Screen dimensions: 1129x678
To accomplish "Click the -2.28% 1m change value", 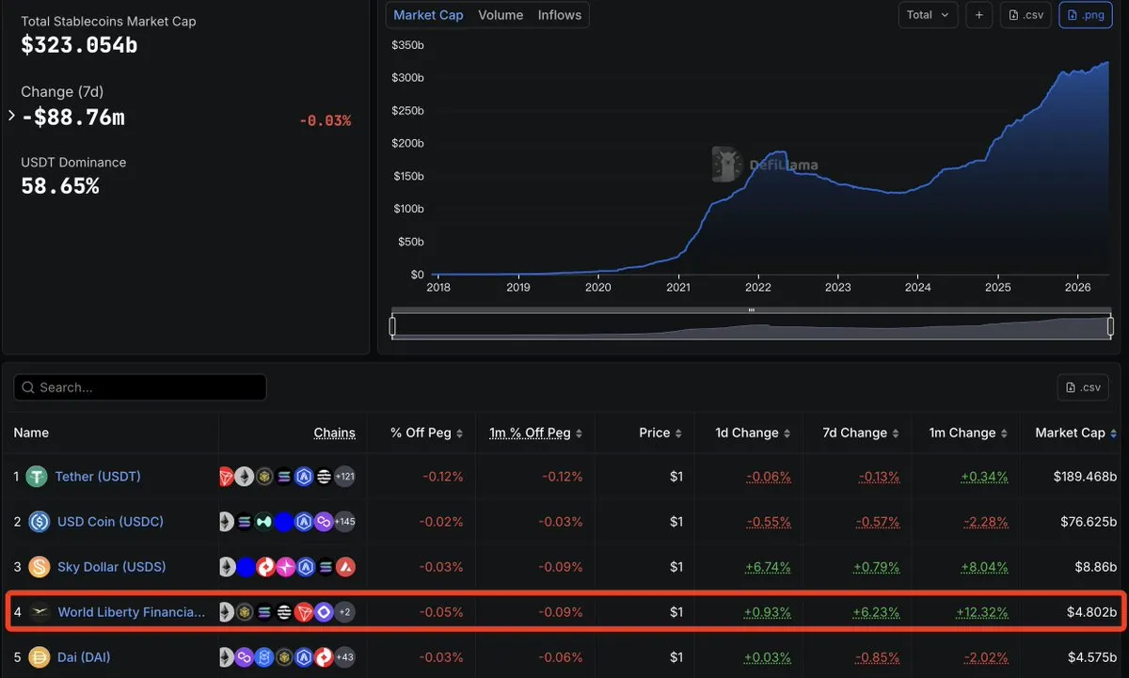I will (984, 522).
